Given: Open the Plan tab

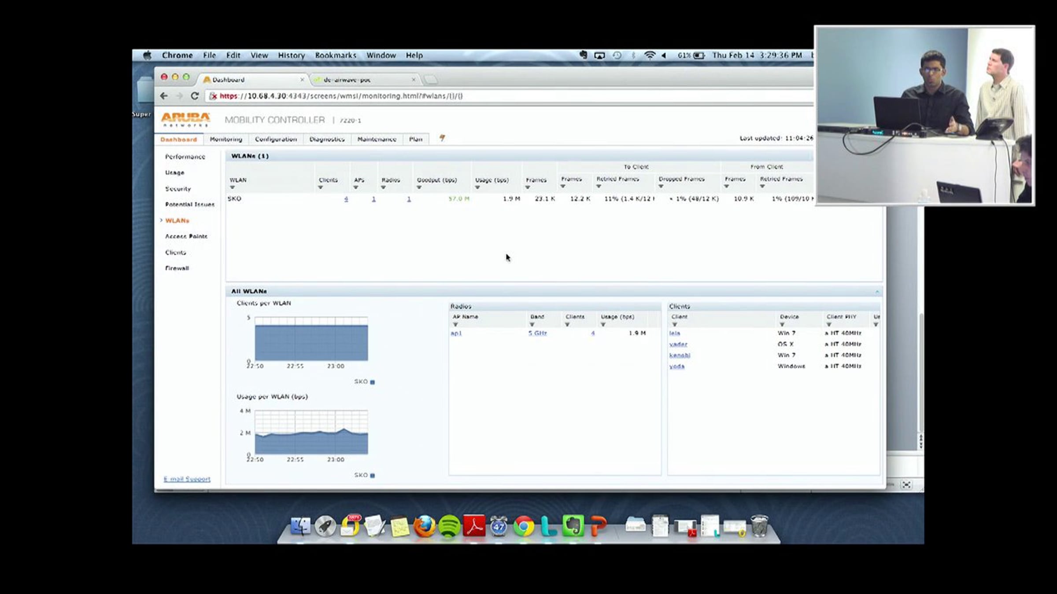Looking at the screenshot, I should (x=416, y=139).
